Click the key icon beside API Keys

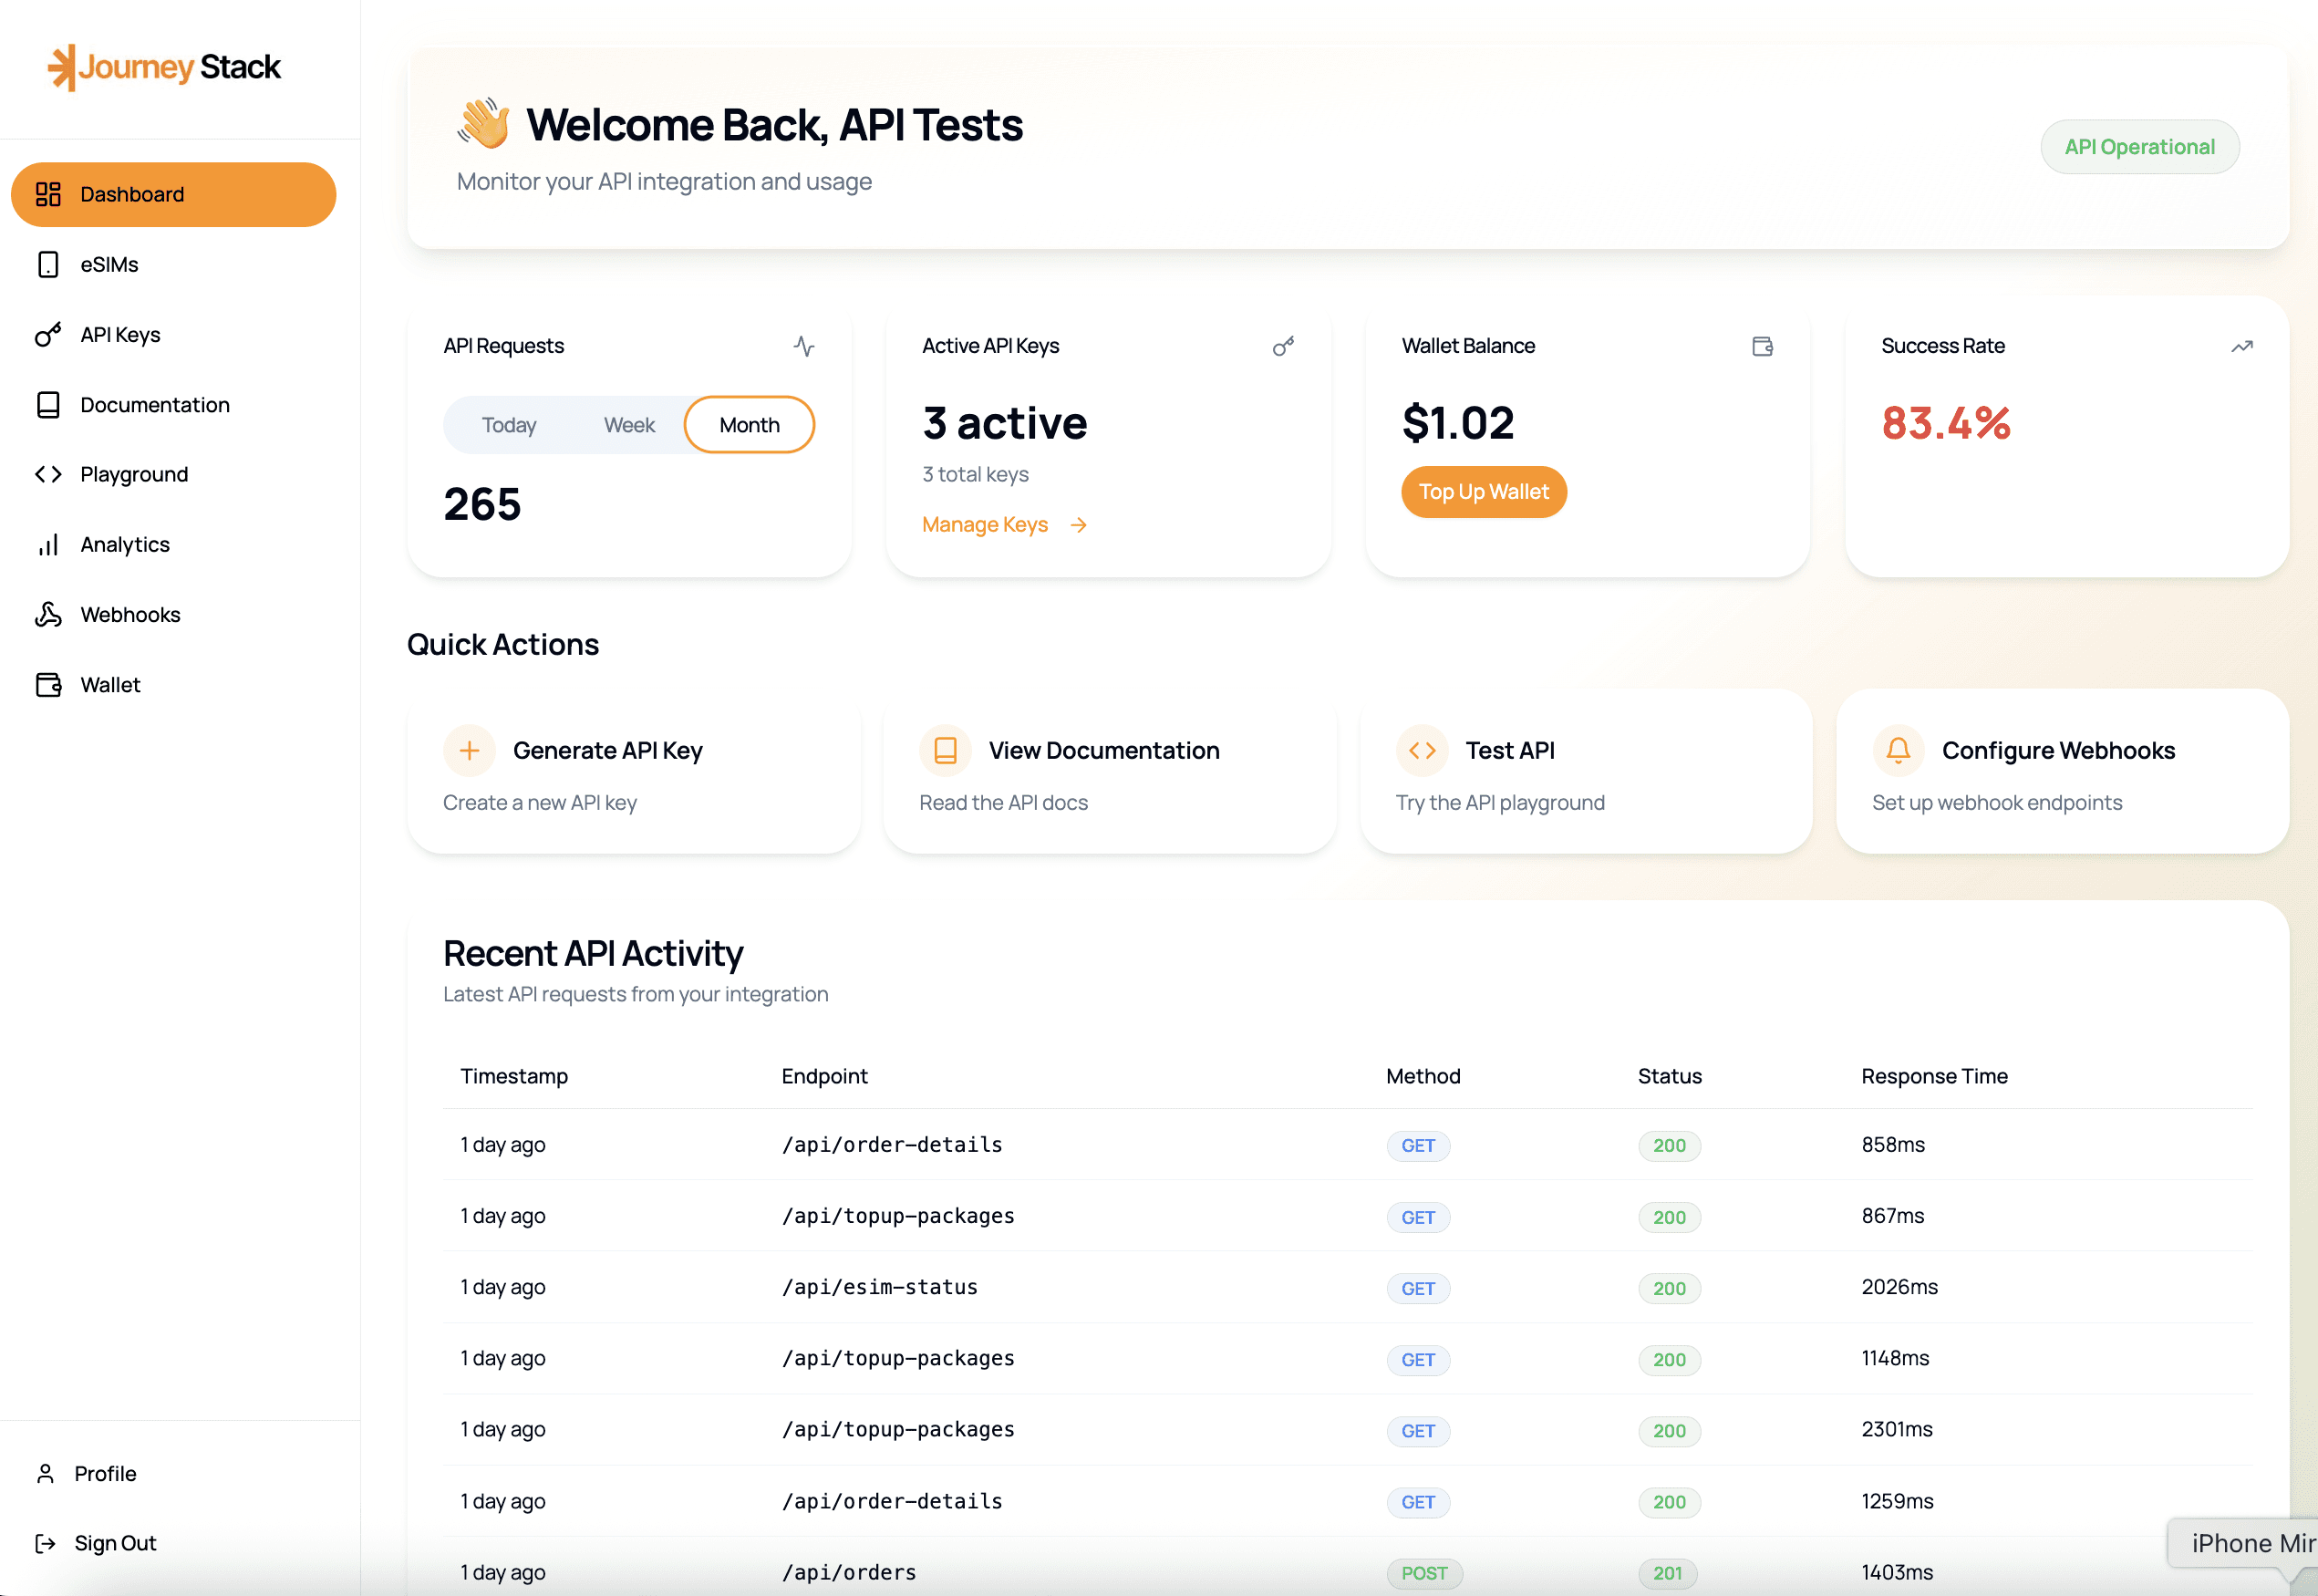[48, 335]
